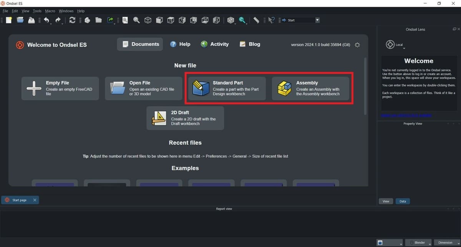Viewport: 461px width, 247px height.
Task: Click the Open file folder icon in toolbar
Action: tap(20, 20)
